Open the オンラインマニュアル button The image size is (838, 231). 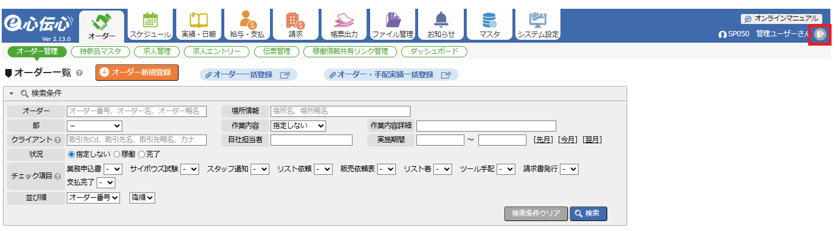[781, 19]
